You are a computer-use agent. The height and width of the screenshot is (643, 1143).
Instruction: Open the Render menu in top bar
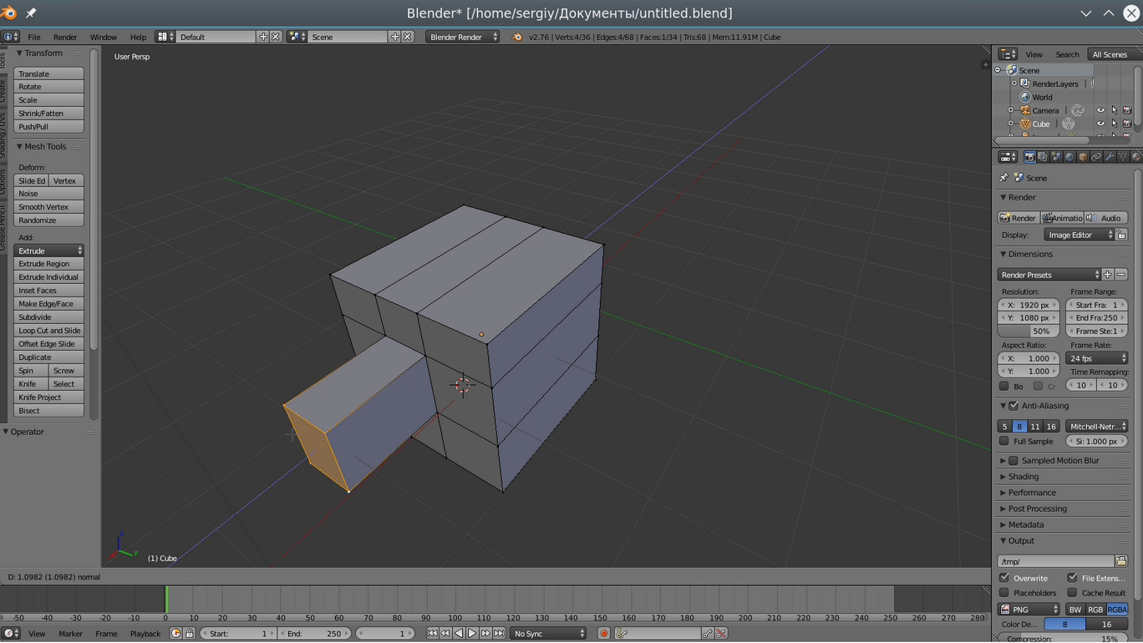click(x=65, y=37)
